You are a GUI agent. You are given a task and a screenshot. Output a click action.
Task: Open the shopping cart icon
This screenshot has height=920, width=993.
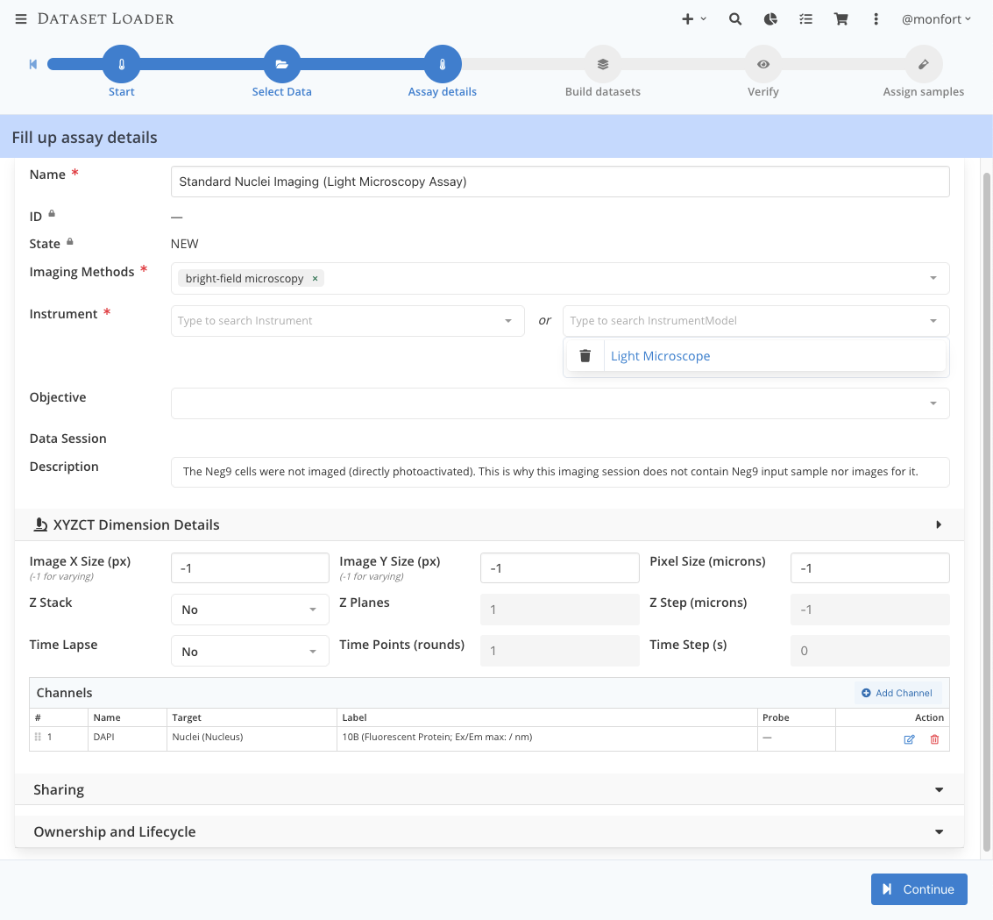(x=841, y=19)
